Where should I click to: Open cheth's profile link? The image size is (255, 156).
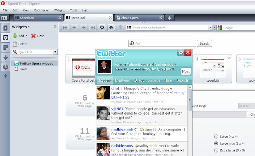117,88
